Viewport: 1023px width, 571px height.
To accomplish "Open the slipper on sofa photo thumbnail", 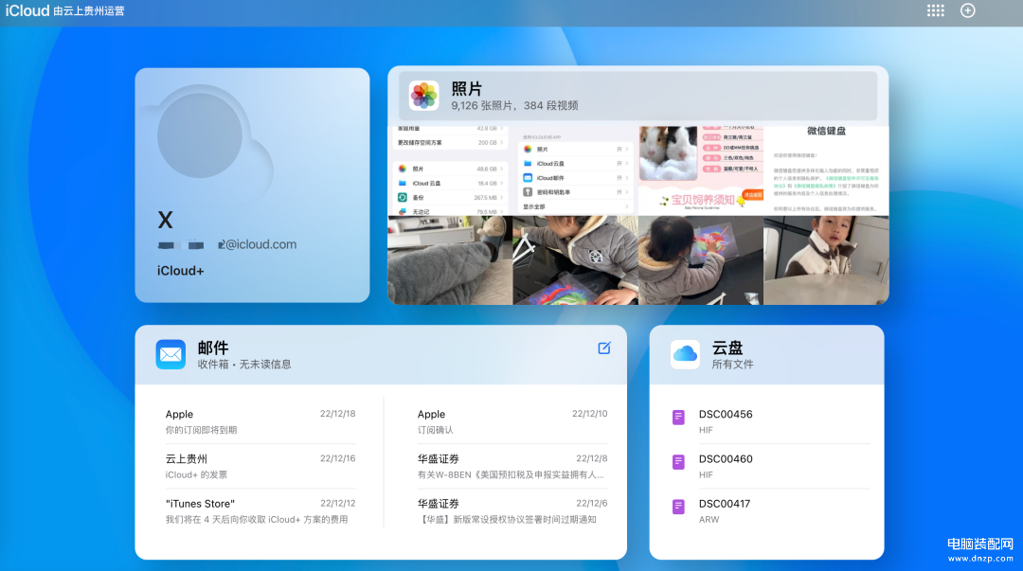I will 450,260.
